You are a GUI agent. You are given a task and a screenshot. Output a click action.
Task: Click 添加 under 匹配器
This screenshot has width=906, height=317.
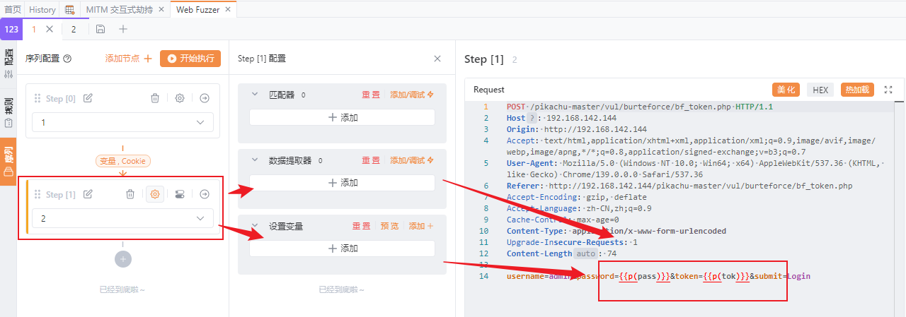(x=343, y=117)
